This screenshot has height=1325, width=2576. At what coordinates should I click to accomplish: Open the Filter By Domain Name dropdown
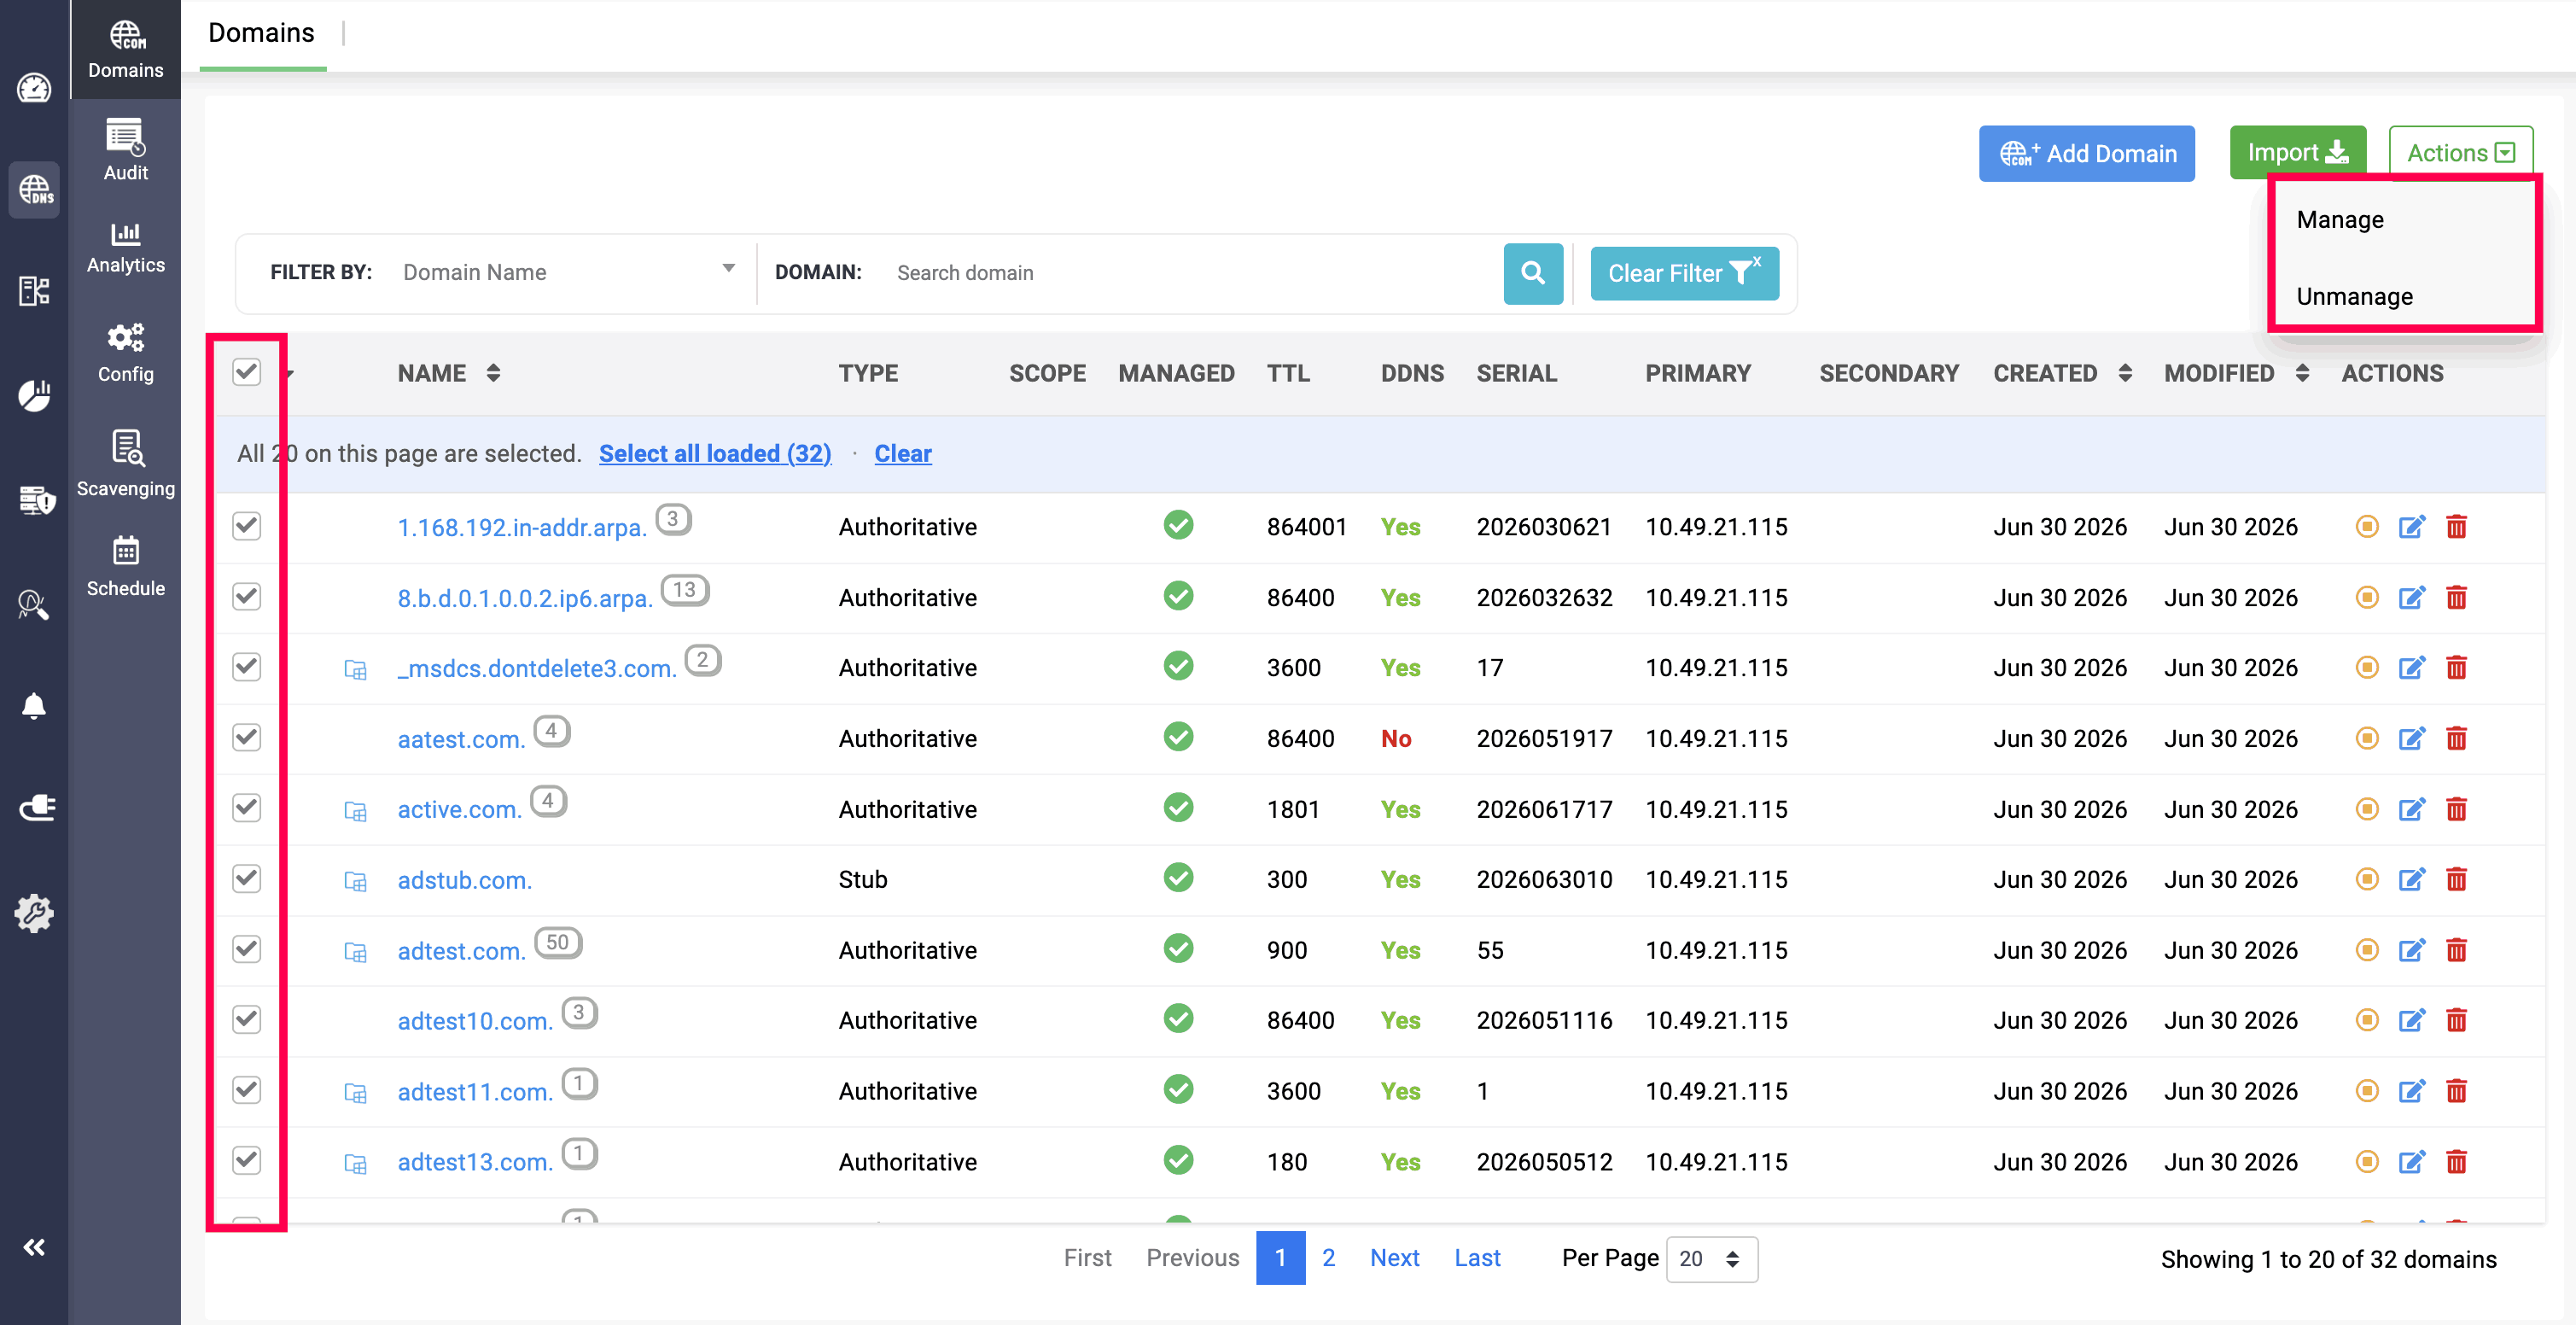click(x=569, y=272)
